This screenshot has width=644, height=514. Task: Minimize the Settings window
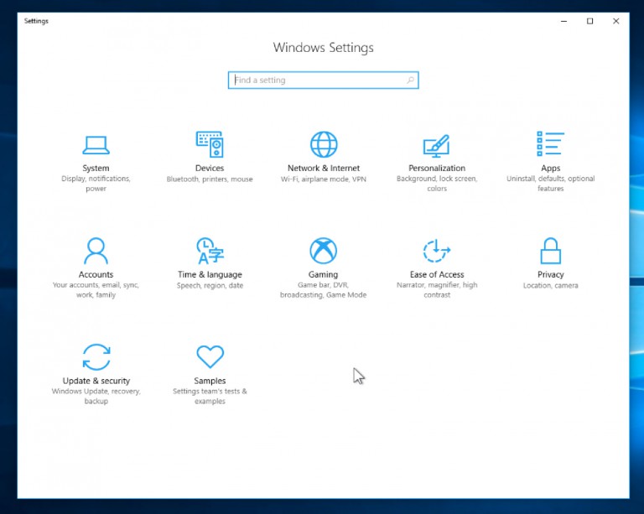(x=563, y=21)
